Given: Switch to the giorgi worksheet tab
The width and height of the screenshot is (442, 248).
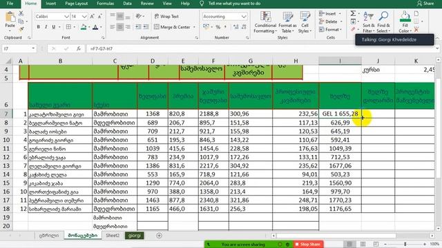Looking at the screenshot, I should click(135, 236).
